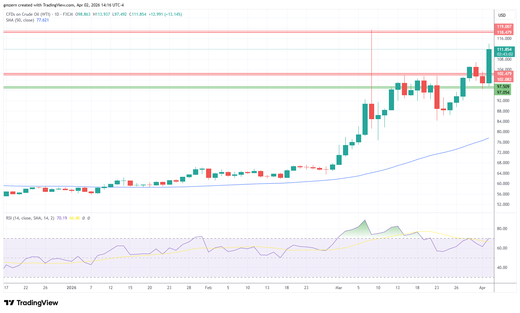Screen dimensions: 520x313
Task: Click the 102.479 red price label
Action: click(x=504, y=74)
